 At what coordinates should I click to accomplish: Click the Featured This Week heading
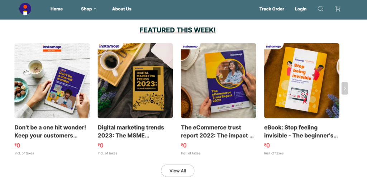(x=177, y=30)
